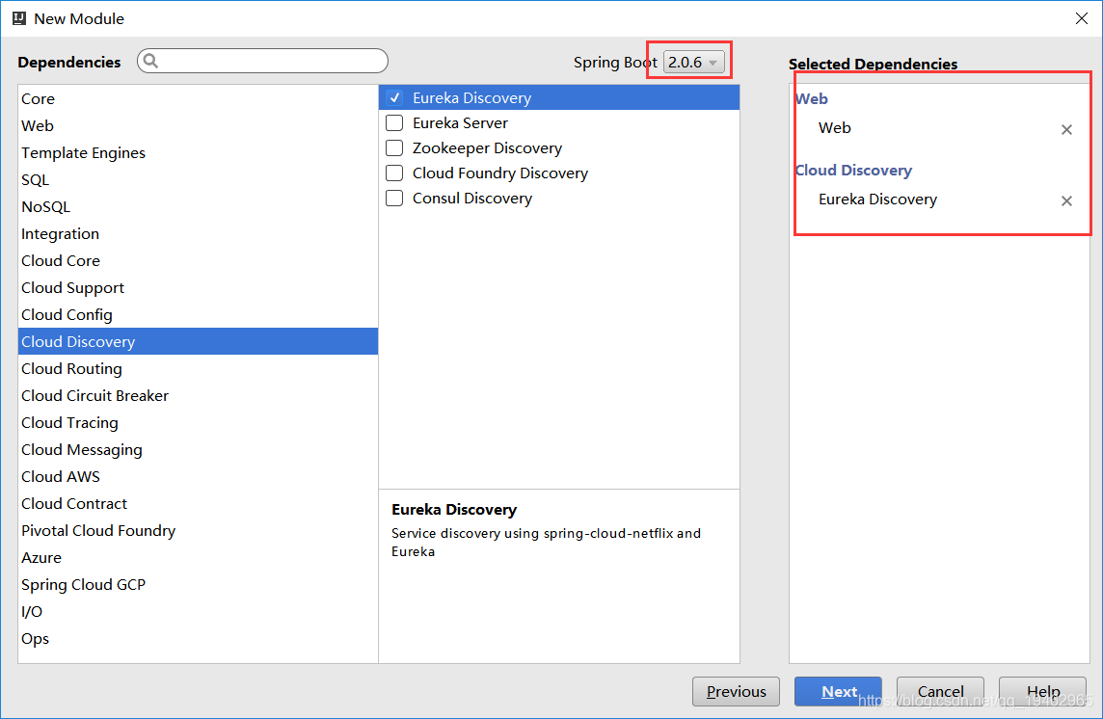
Task: Enable the Consul Discovery checkbox
Action: click(394, 199)
